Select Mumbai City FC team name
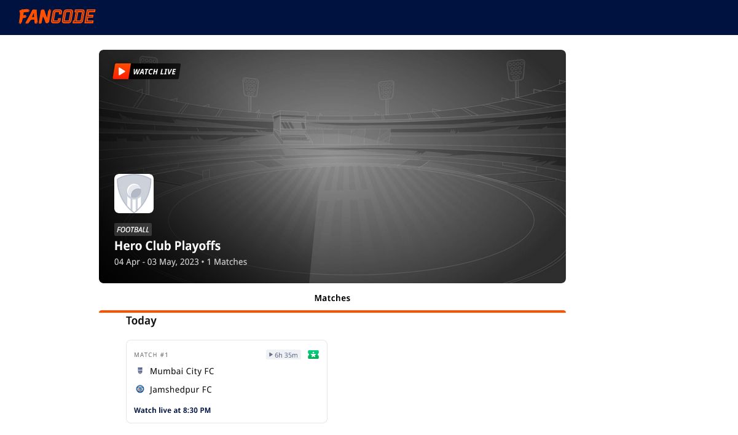 tap(182, 371)
